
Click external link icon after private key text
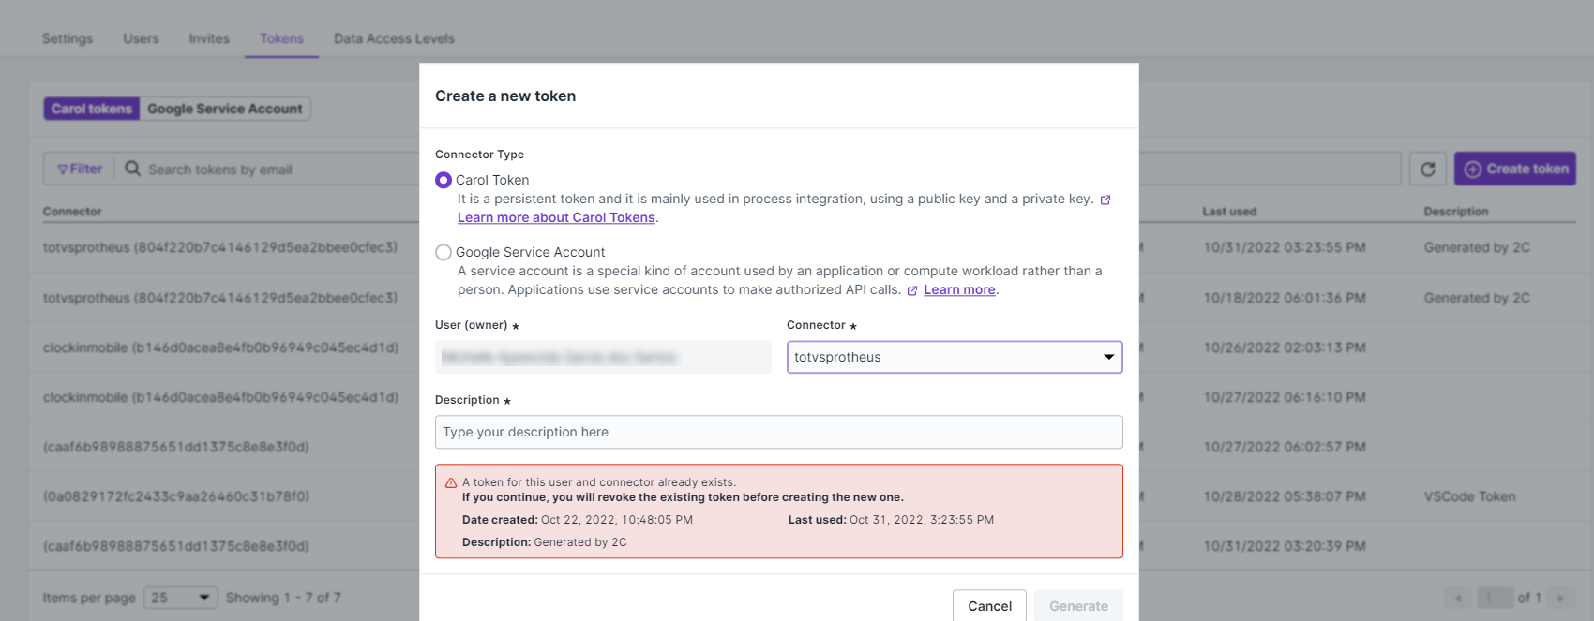[1105, 200]
